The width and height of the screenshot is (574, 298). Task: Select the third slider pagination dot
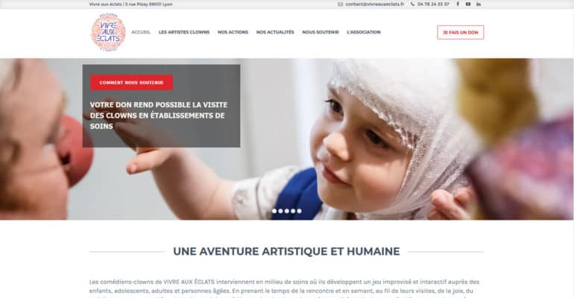(x=287, y=211)
